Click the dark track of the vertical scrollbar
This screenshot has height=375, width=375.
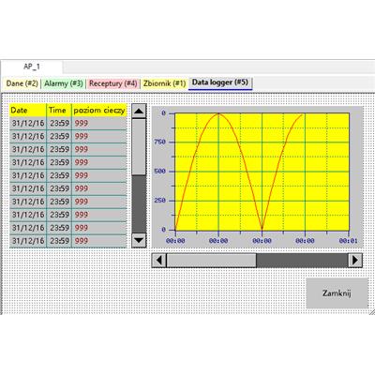139,204
